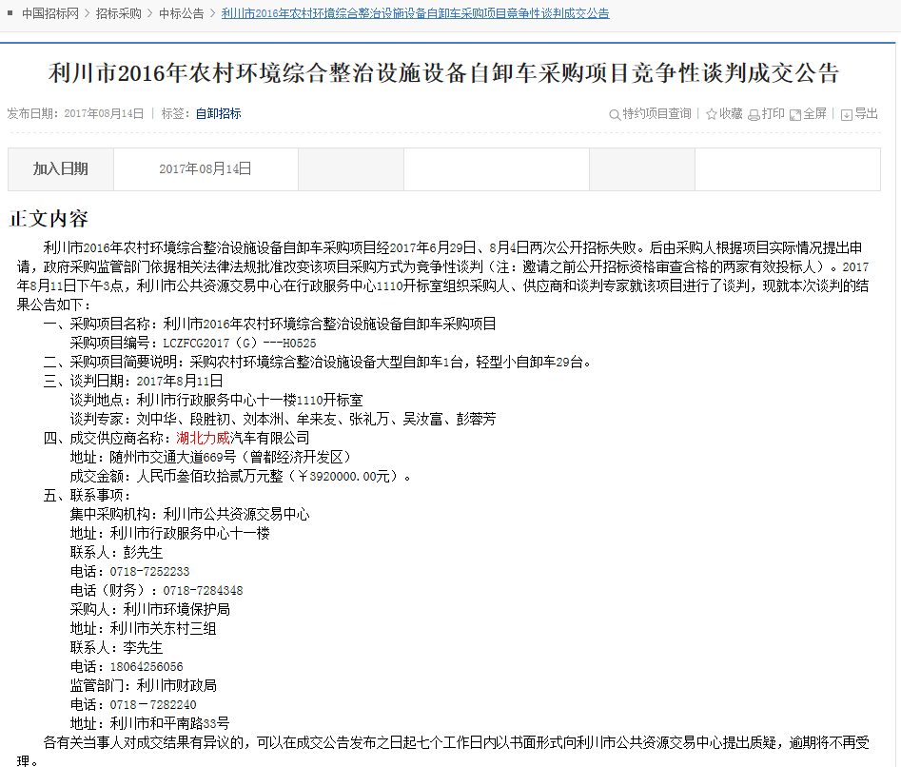Image resolution: width=901 pixels, height=767 pixels.
Task: Open the 中国招标网 breadcrumb link
Action: [50, 13]
